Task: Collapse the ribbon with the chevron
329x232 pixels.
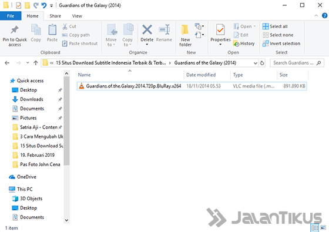Action: (x=316, y=16)
